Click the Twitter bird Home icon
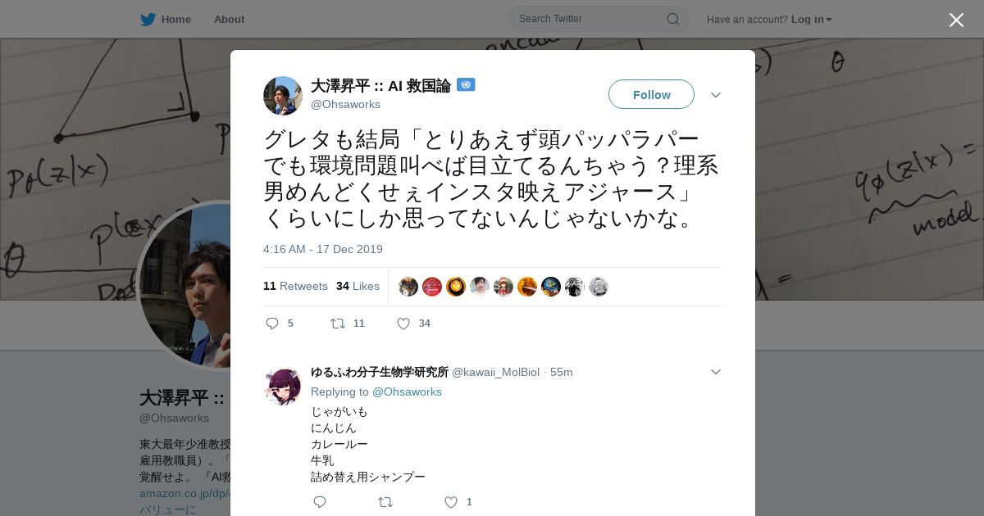 148,19
